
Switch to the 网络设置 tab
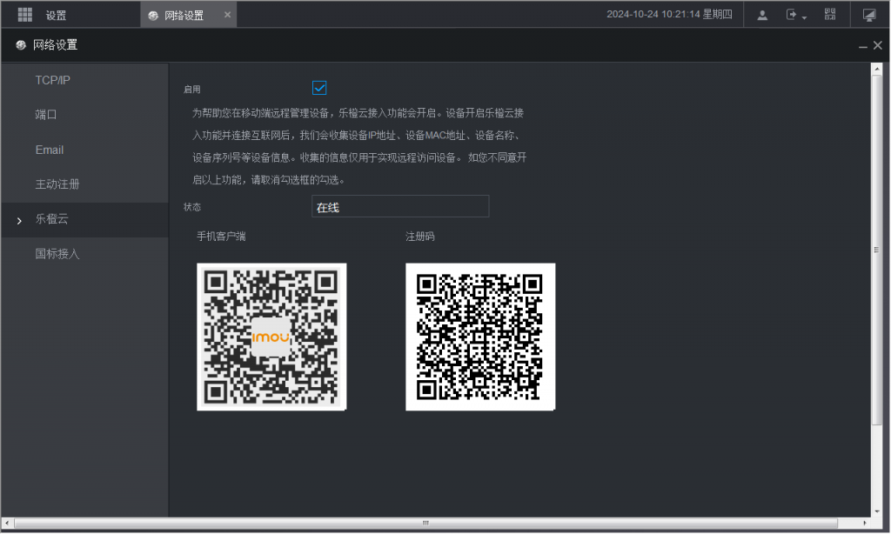click(x=184, y=15)
